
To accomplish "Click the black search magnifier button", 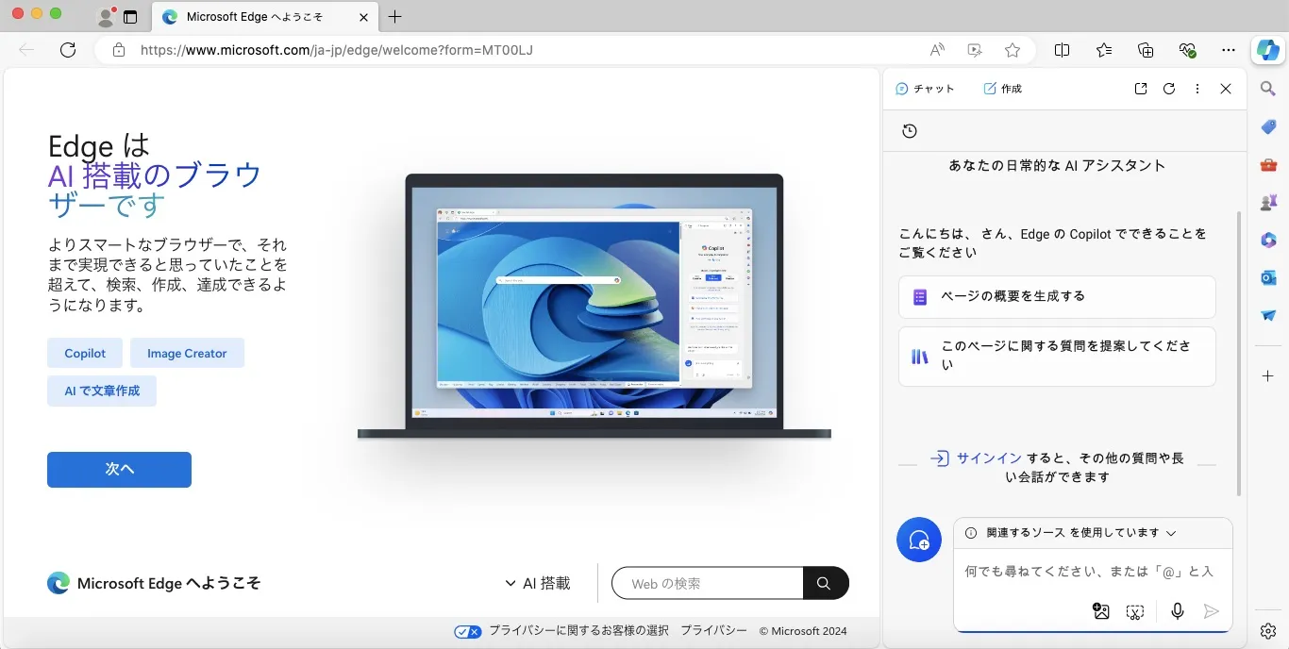I will [826, 583].
